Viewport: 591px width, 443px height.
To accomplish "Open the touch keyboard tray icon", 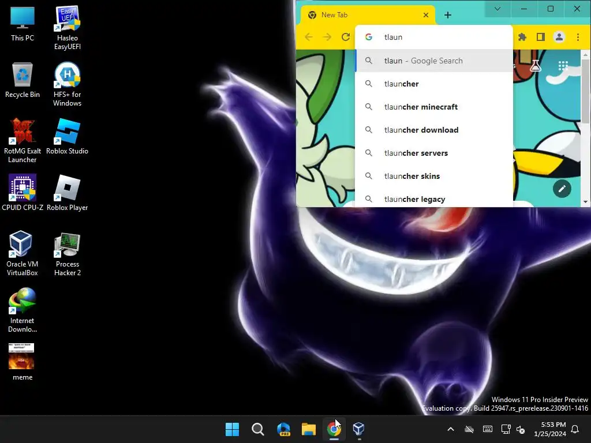I will point(487,429).
